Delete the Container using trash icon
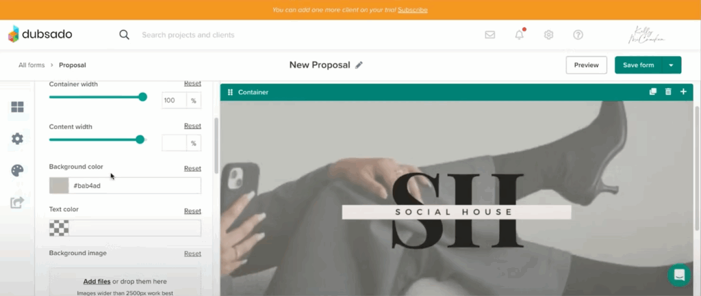The width and height of the screenshot is (701, 296). click(668, 92)
